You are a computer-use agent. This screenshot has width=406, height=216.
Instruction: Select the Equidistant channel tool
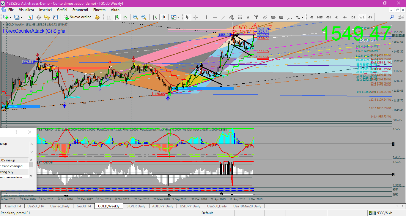[x=231, y=17]
